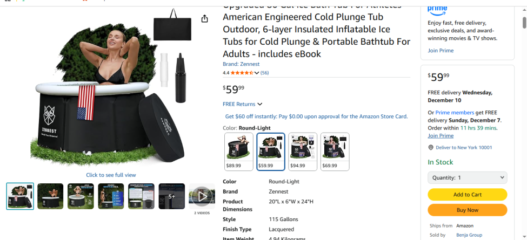Image resolution: width=527 pixels, height=240 pixels.
Task: Open the 5+ more images thumbnail
Action: coord(171,196)
